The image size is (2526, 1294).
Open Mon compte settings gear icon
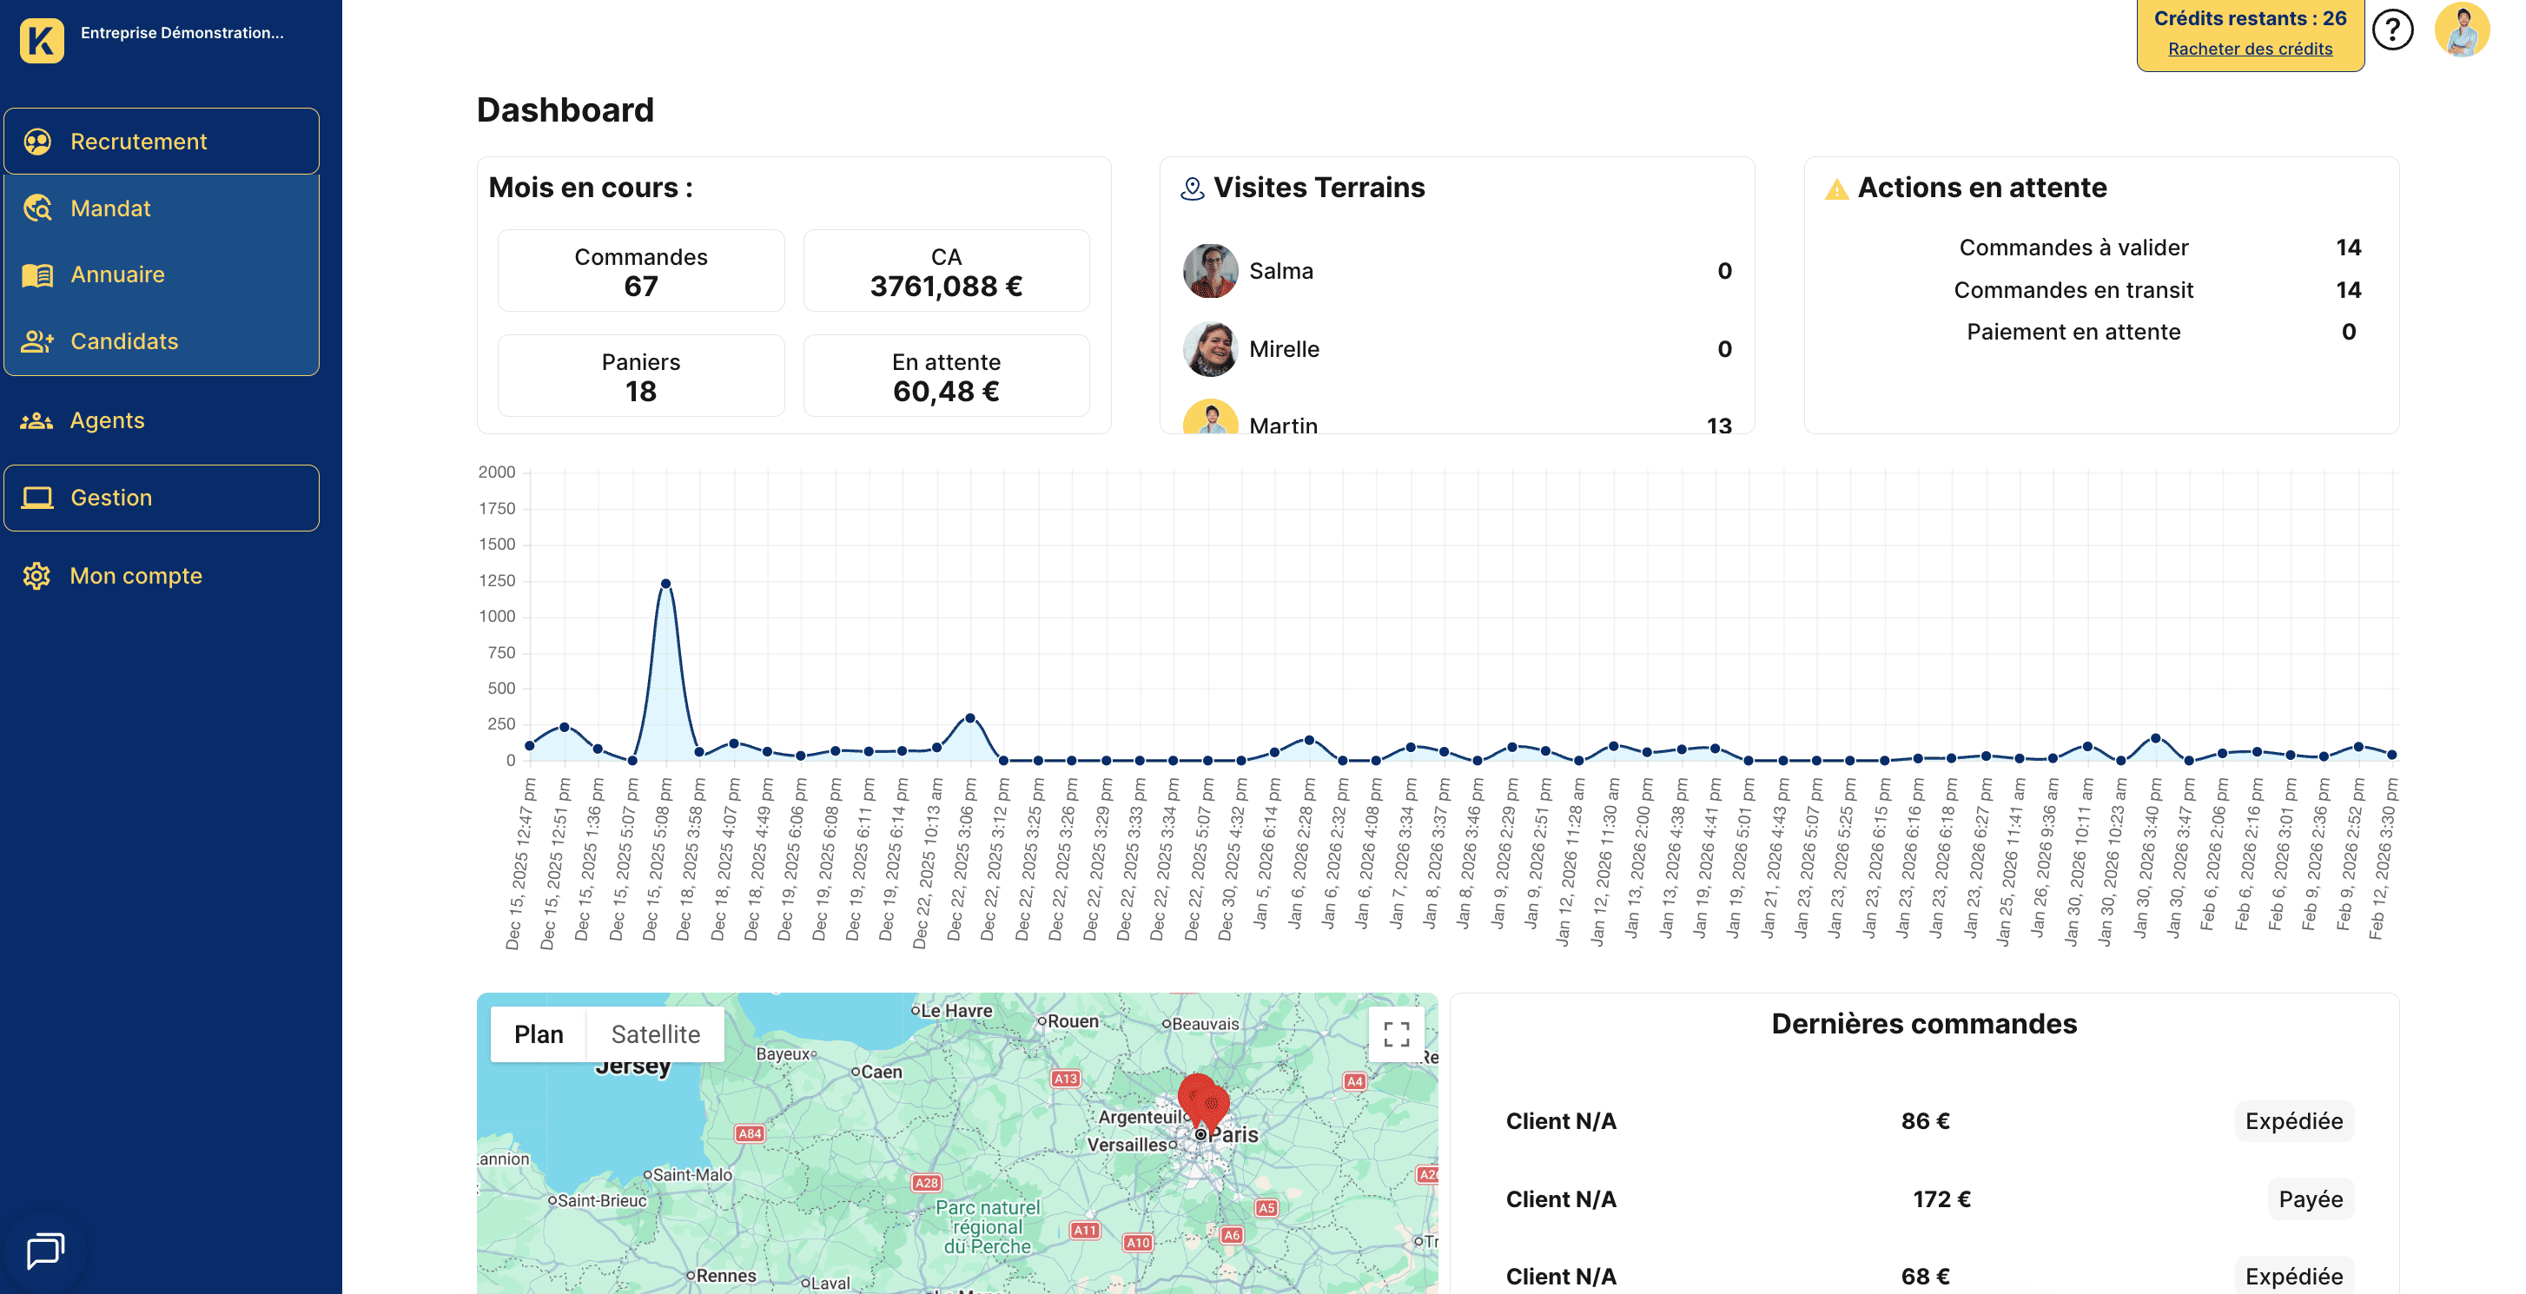coord(36,576)
